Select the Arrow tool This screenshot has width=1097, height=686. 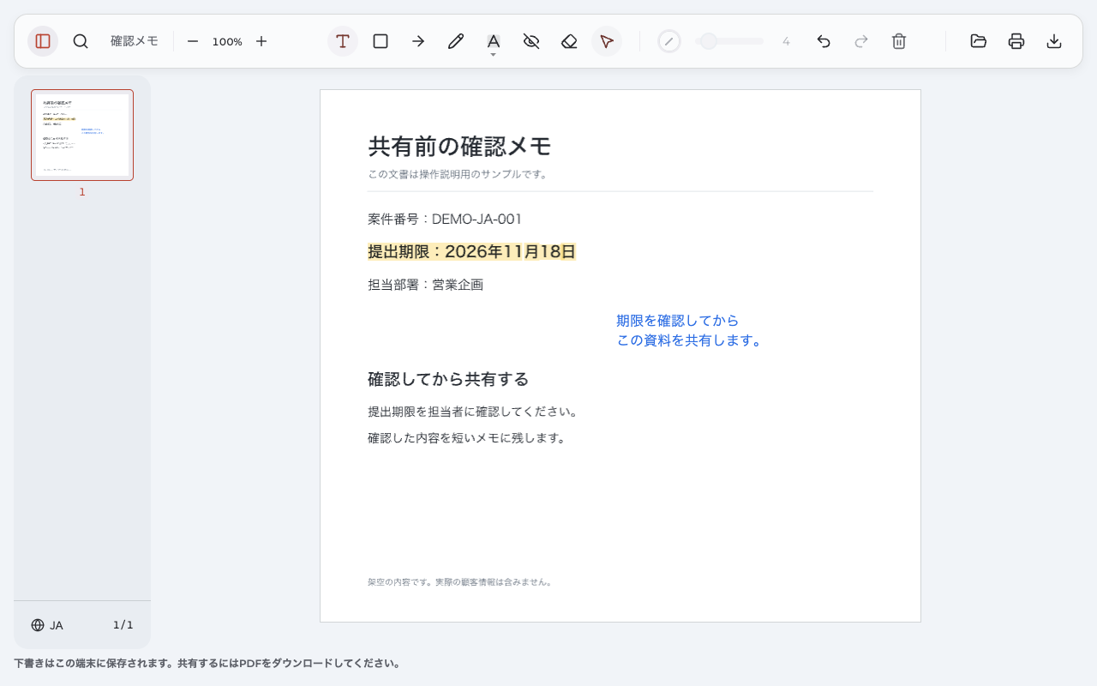(x=418, y=41)
